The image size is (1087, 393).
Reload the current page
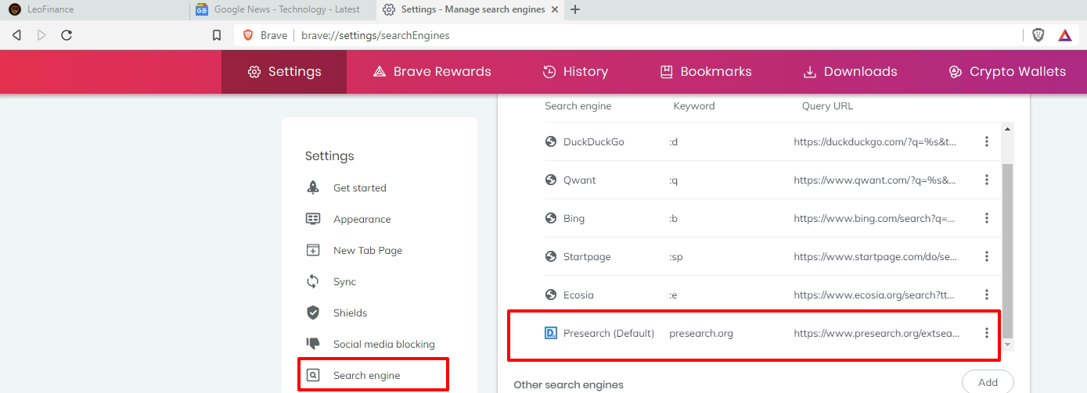tap(67, 35)
